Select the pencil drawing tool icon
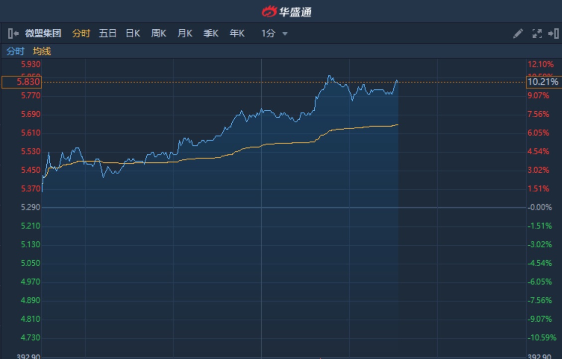 click(x=518, y=34)
